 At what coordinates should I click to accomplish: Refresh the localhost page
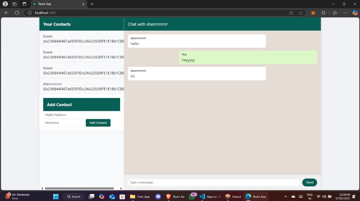pyautogui.click(x=17, y=13)
